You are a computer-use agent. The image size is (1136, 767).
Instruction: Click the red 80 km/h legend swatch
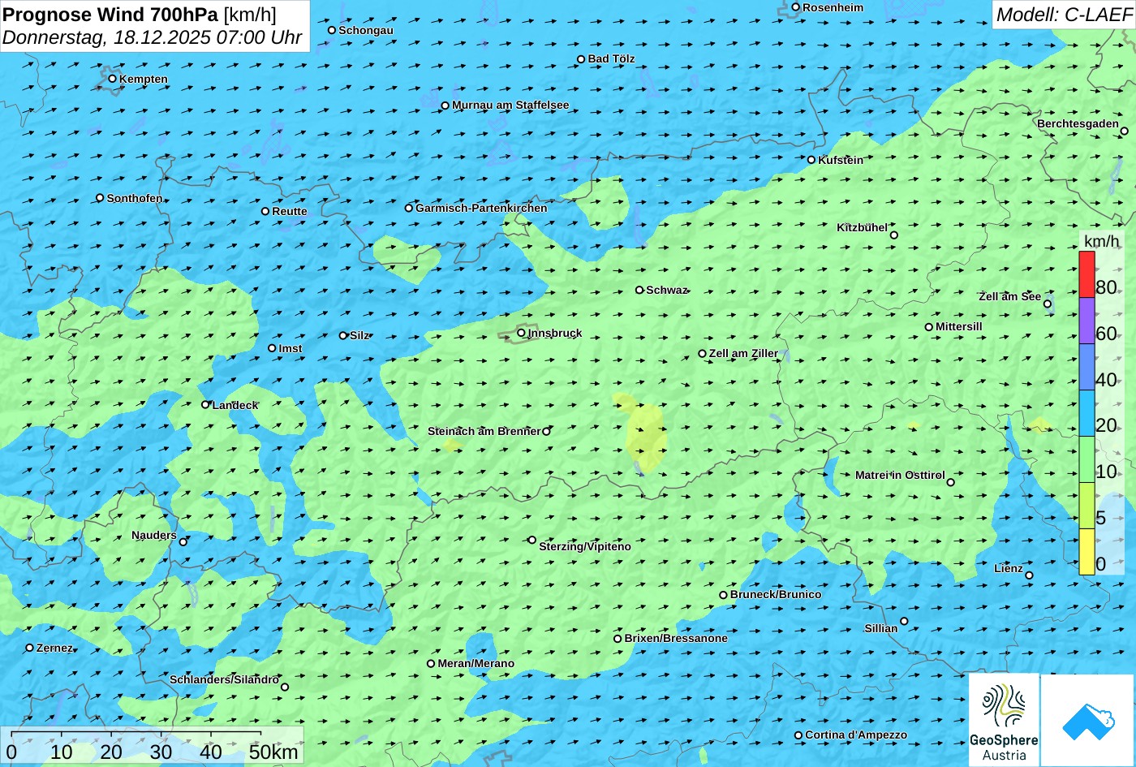pyautogui.click(x=1087, y=274)
